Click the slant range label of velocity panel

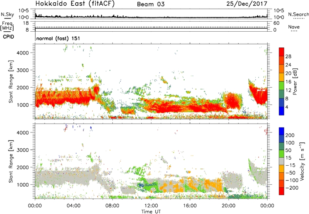tap(11, 161)
